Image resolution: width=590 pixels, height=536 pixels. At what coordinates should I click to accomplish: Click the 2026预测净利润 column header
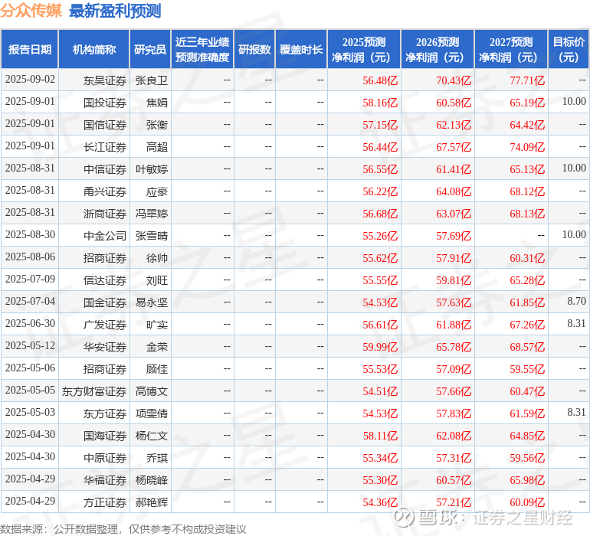(x=438, y=49)
